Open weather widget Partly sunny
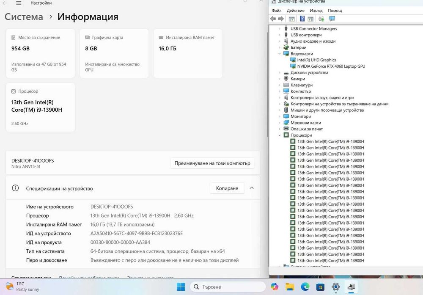 23,287
